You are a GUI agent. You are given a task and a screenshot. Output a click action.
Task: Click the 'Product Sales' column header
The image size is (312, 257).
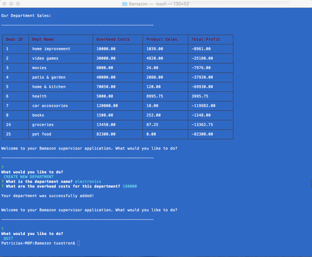coord(162,39)
